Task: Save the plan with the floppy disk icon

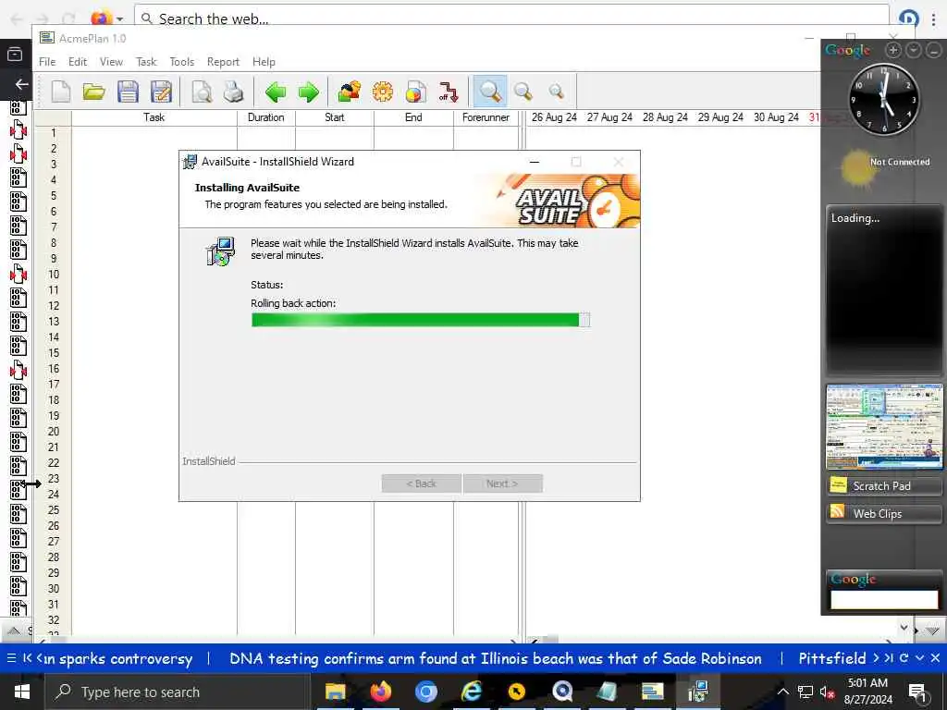Action: pyautogui.click(x=128, y=92)
